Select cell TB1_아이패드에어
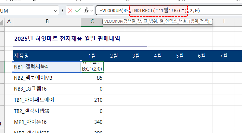This screenshot has width=242, height=133. click(x=47, y=100)
